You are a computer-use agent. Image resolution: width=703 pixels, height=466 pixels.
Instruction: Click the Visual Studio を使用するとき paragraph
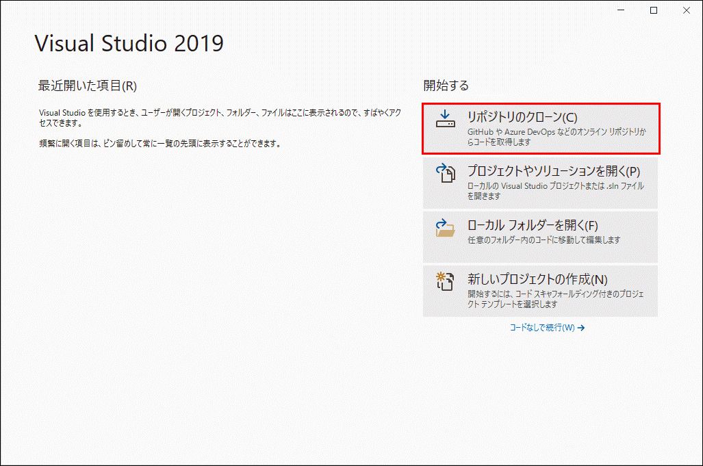click(220, 118)
